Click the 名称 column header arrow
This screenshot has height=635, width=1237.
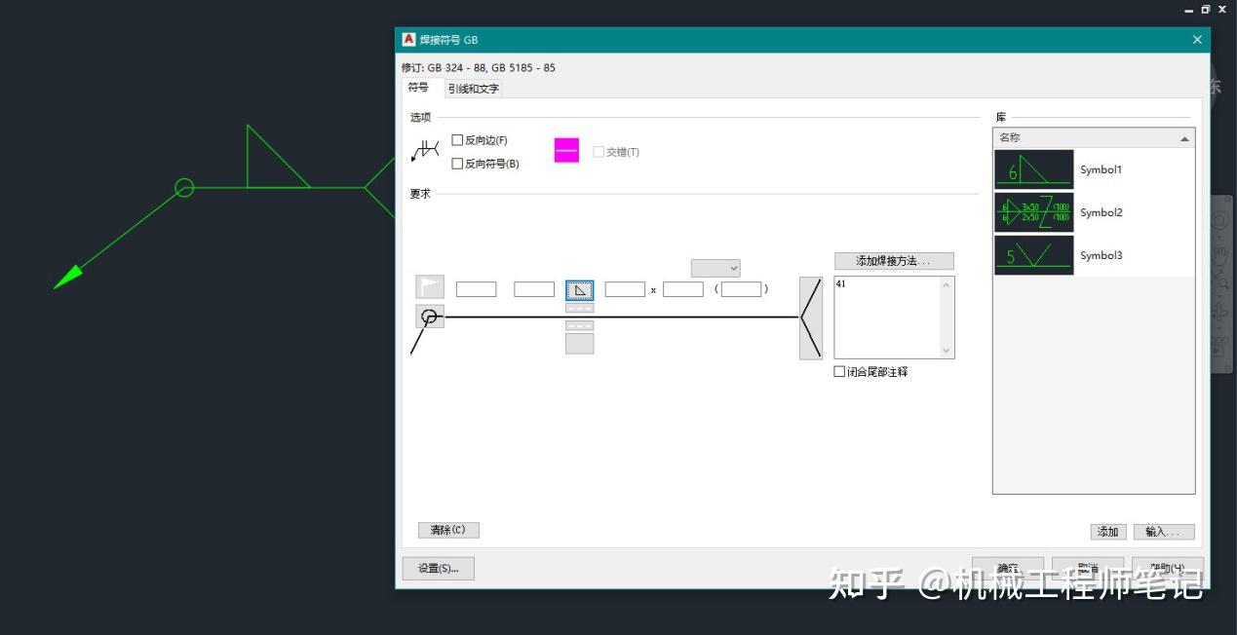pos(1183,137)
